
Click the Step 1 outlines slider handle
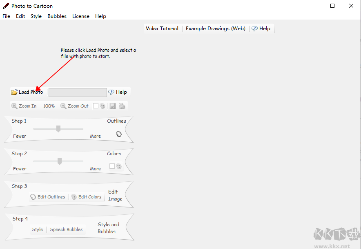click(58, 129)
